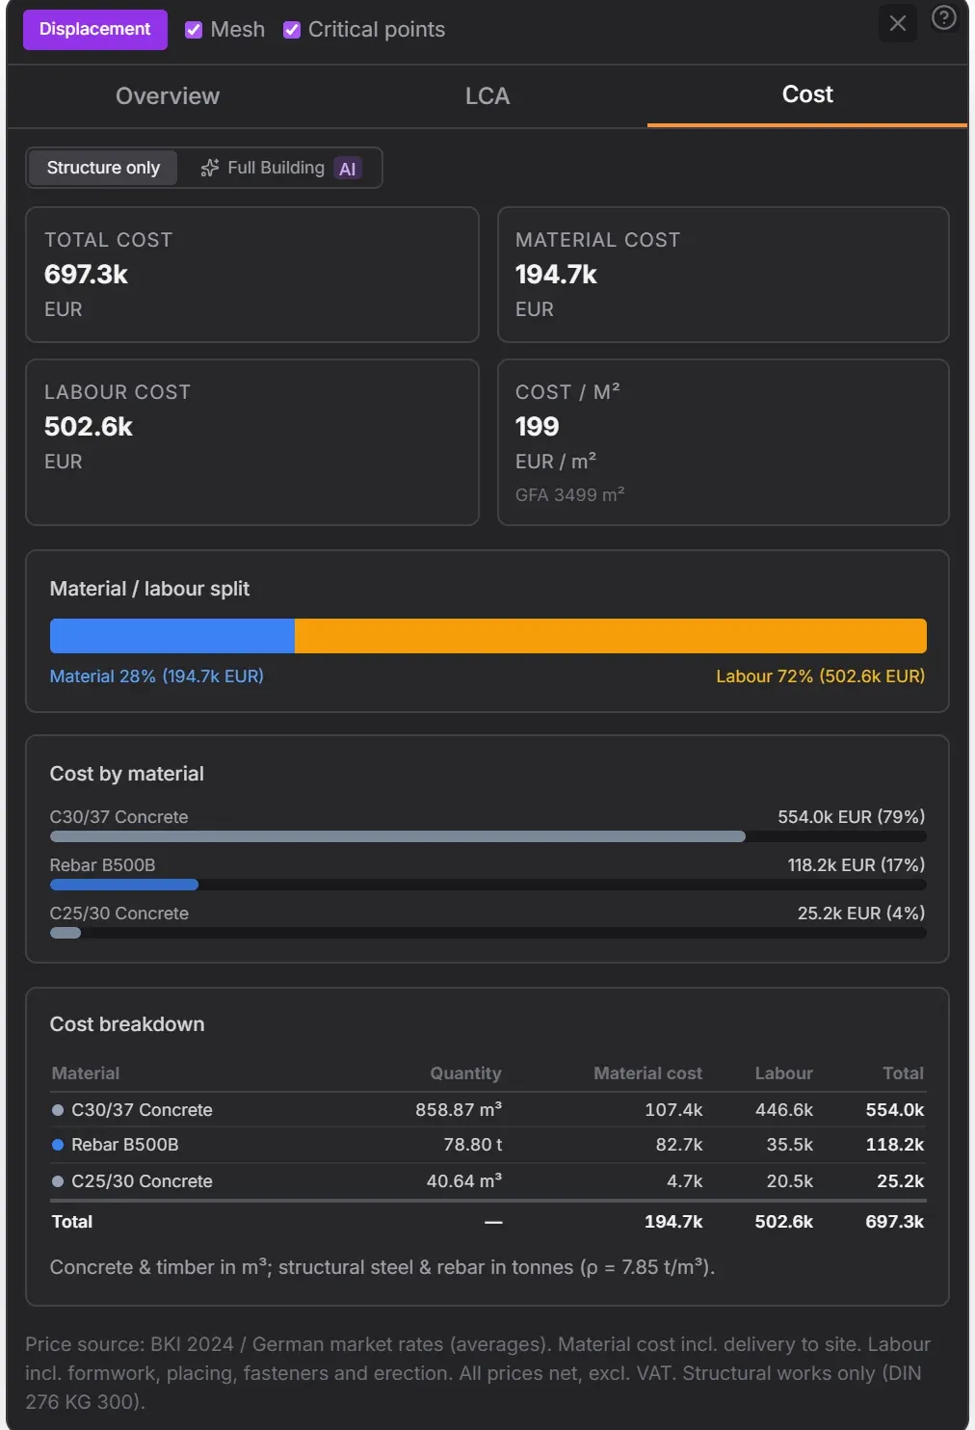Click the Labour Cost 502.6k card
The width and height of the screenshot is (975, 1430).
coord(252,442)
